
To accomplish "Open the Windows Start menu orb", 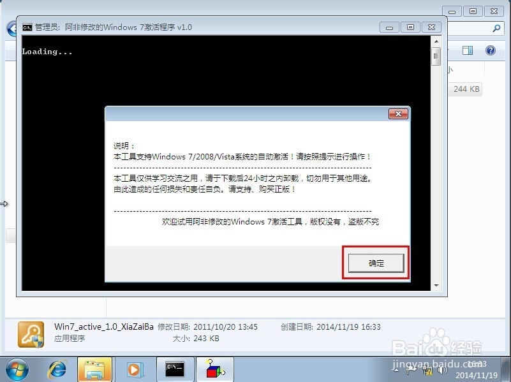I will [x=17, y=370].
